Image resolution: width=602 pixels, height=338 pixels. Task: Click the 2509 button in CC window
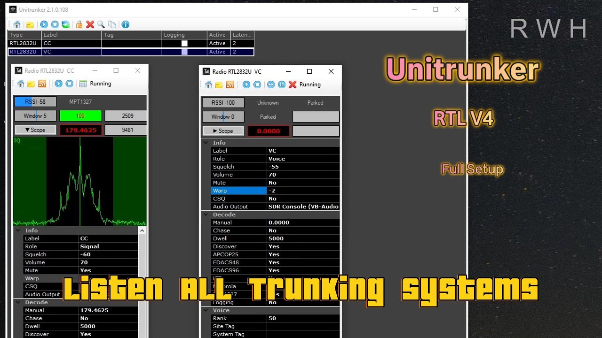coord(126,116)
